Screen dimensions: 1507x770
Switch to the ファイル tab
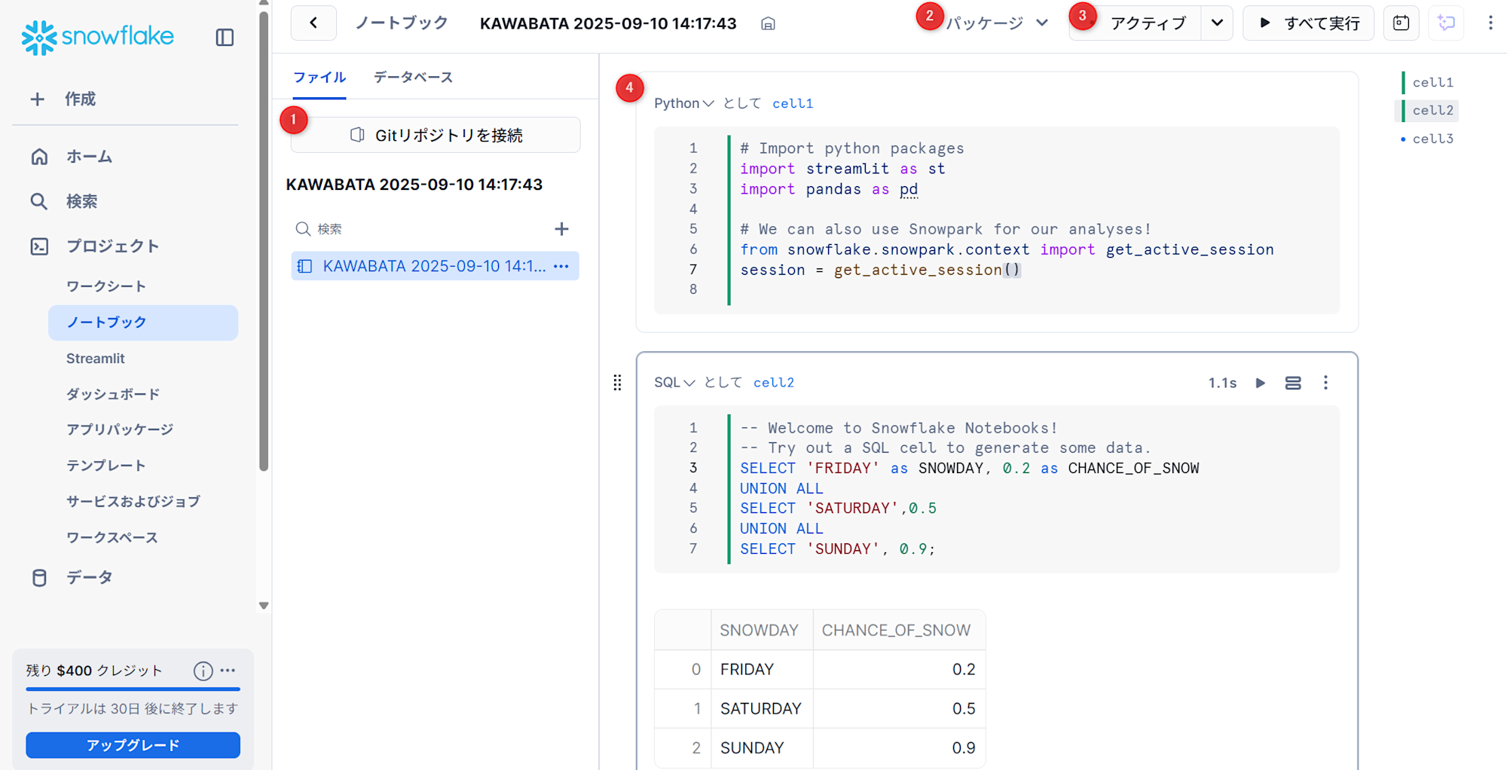319,77
